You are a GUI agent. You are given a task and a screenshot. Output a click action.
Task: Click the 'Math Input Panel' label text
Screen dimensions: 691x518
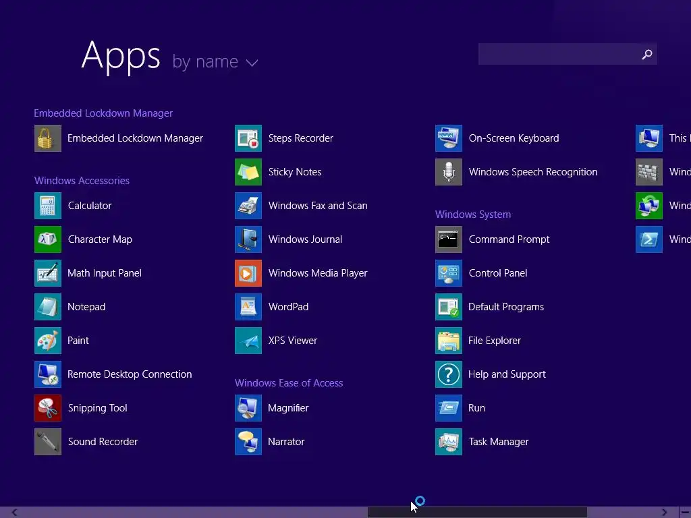point(105,273)
